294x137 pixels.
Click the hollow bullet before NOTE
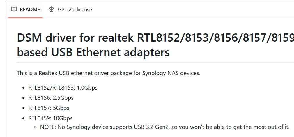(x=35, y=127)
